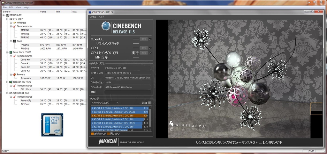Click the Fans fan icon
327x154 pixels.
(14, 41)
